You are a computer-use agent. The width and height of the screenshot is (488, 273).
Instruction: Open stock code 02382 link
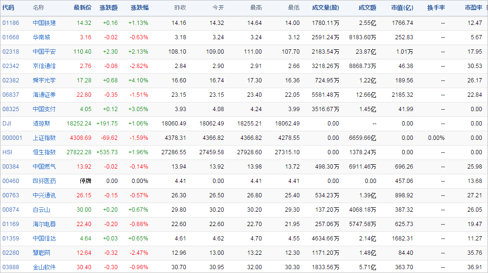pos(11,80)
